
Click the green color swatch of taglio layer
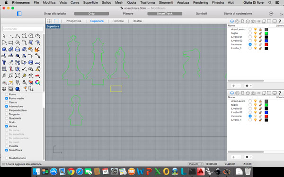[x=266, y=33]
